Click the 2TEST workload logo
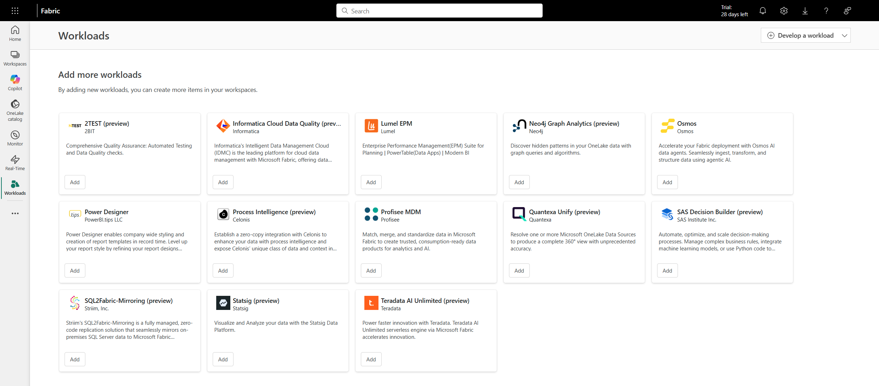 [x=75, y=126]
